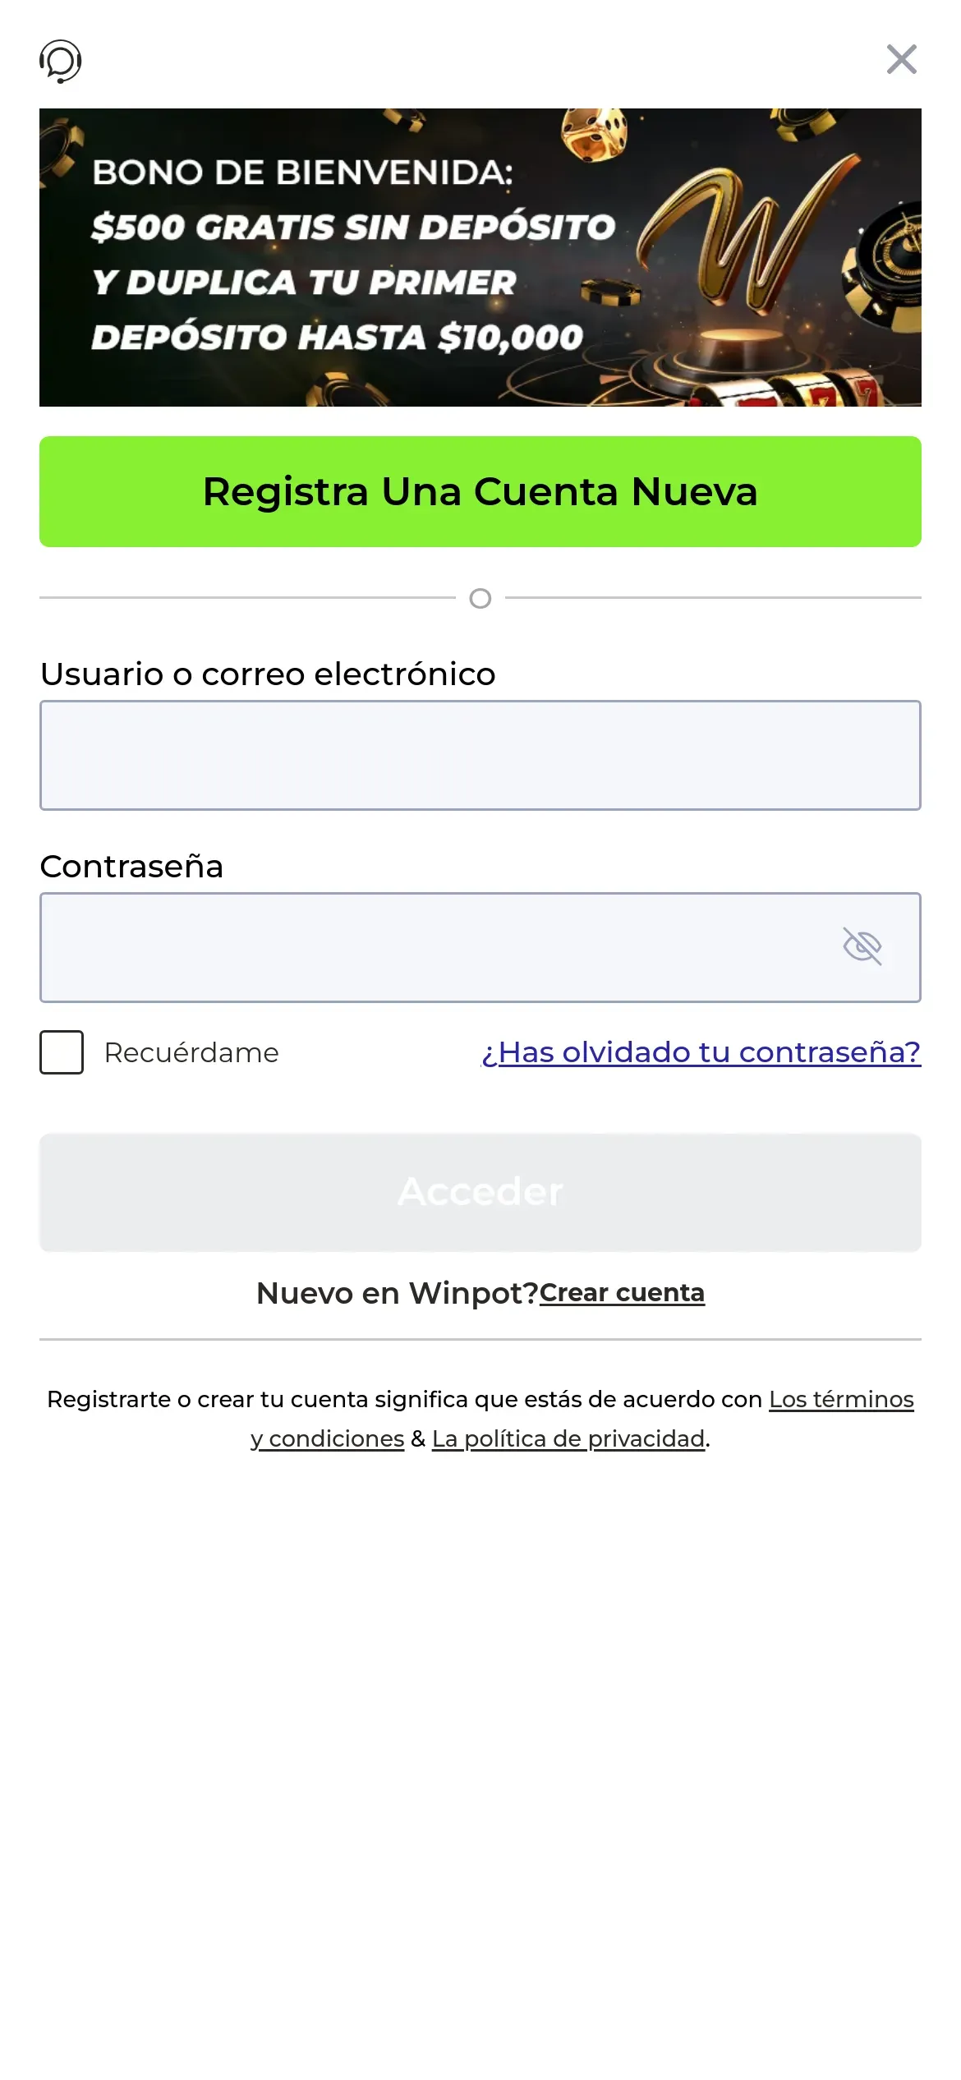Open the ¿Has olvidado tu contraseña? link
This screenshot has height=2080, width=961.
coord(701,1052)
